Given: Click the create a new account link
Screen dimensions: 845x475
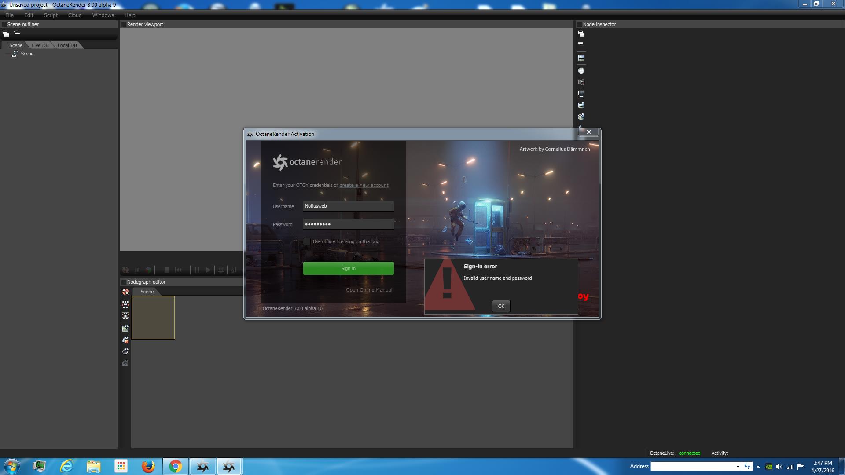Looking at the screenshot, I should pos(364,185).
